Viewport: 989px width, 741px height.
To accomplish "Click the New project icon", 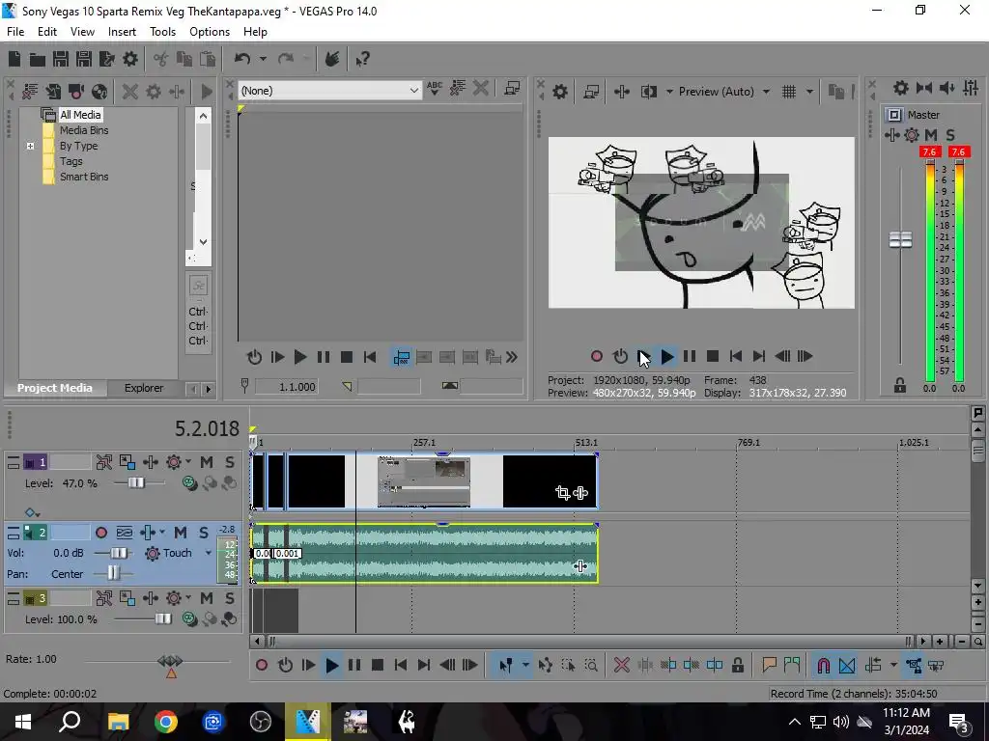I will coord(14,59).
